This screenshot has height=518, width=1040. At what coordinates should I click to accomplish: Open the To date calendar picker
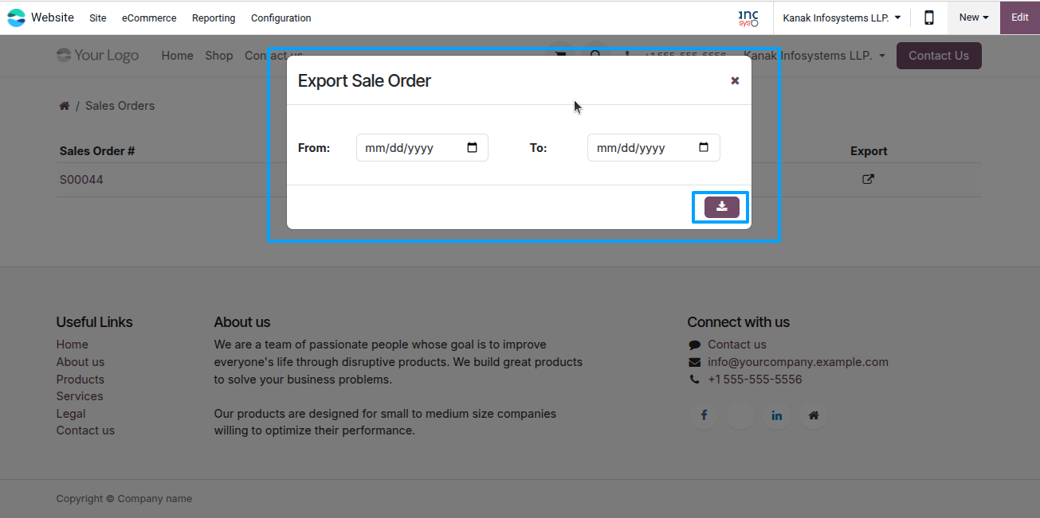click(703, 147)
